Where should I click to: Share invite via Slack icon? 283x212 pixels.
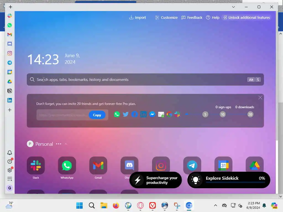tap(177, 114)
